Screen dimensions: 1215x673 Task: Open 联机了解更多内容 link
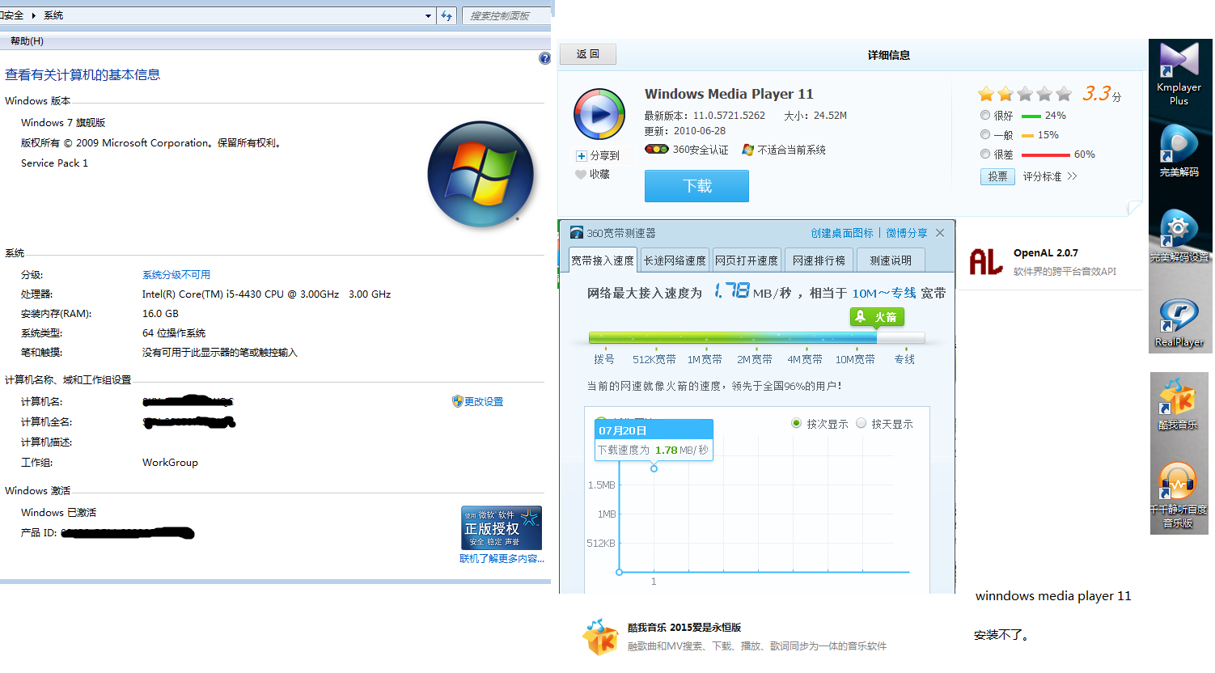click(x=502, y=559)
